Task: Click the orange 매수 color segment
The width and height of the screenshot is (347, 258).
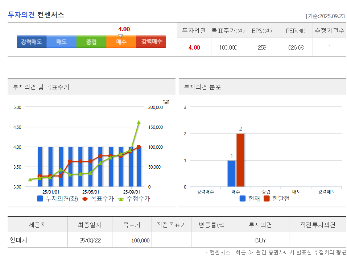Action: [121, 41]
